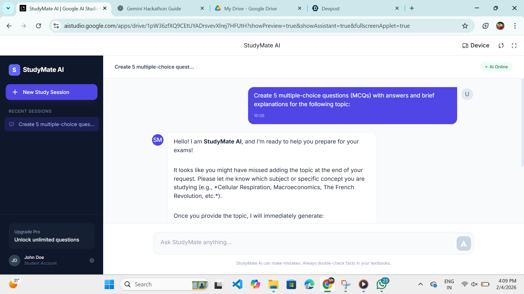Click Upgrade Pro unlock unlimited questions
This screenshot has width=524, height=294.
click(x=52, y=236)
